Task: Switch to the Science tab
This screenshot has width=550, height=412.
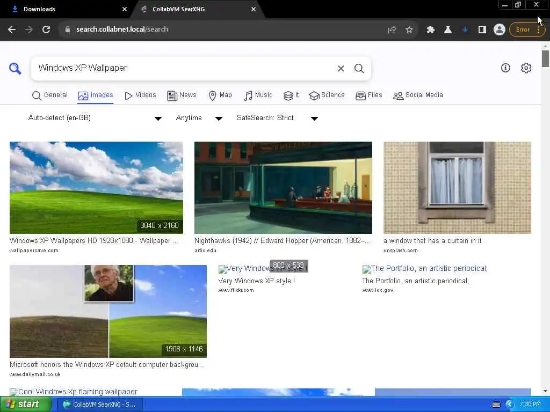Action: pyautogui.click(x=327, y=95)
